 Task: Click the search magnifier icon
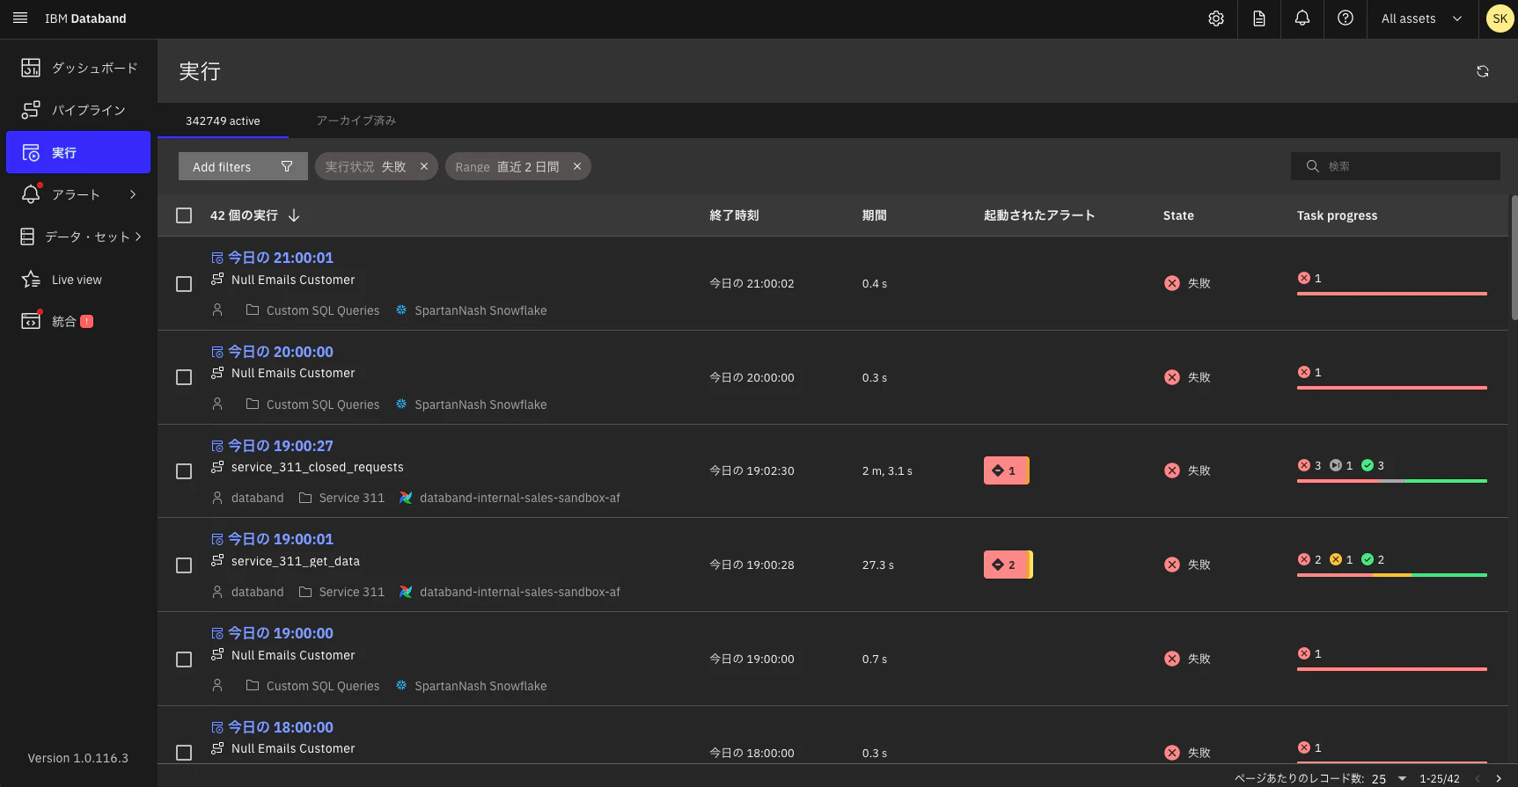pos(1312,166)
